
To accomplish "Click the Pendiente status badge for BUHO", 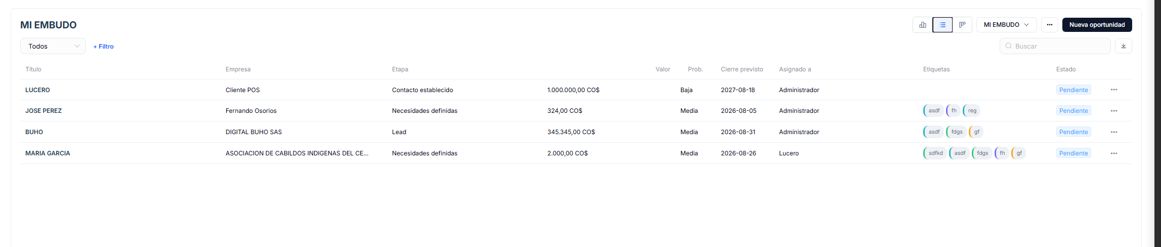I will click(1073, 132).
